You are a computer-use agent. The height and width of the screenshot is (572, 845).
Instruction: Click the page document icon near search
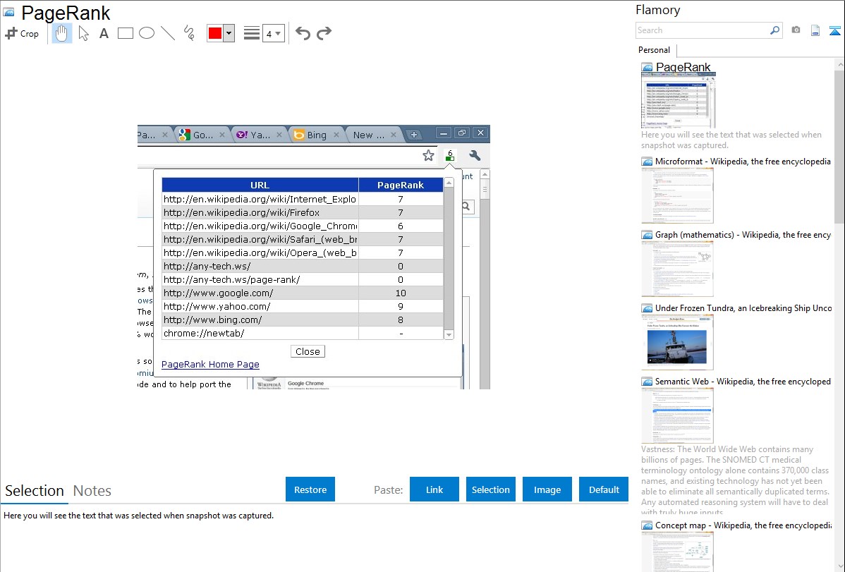(x=815, y=30)
